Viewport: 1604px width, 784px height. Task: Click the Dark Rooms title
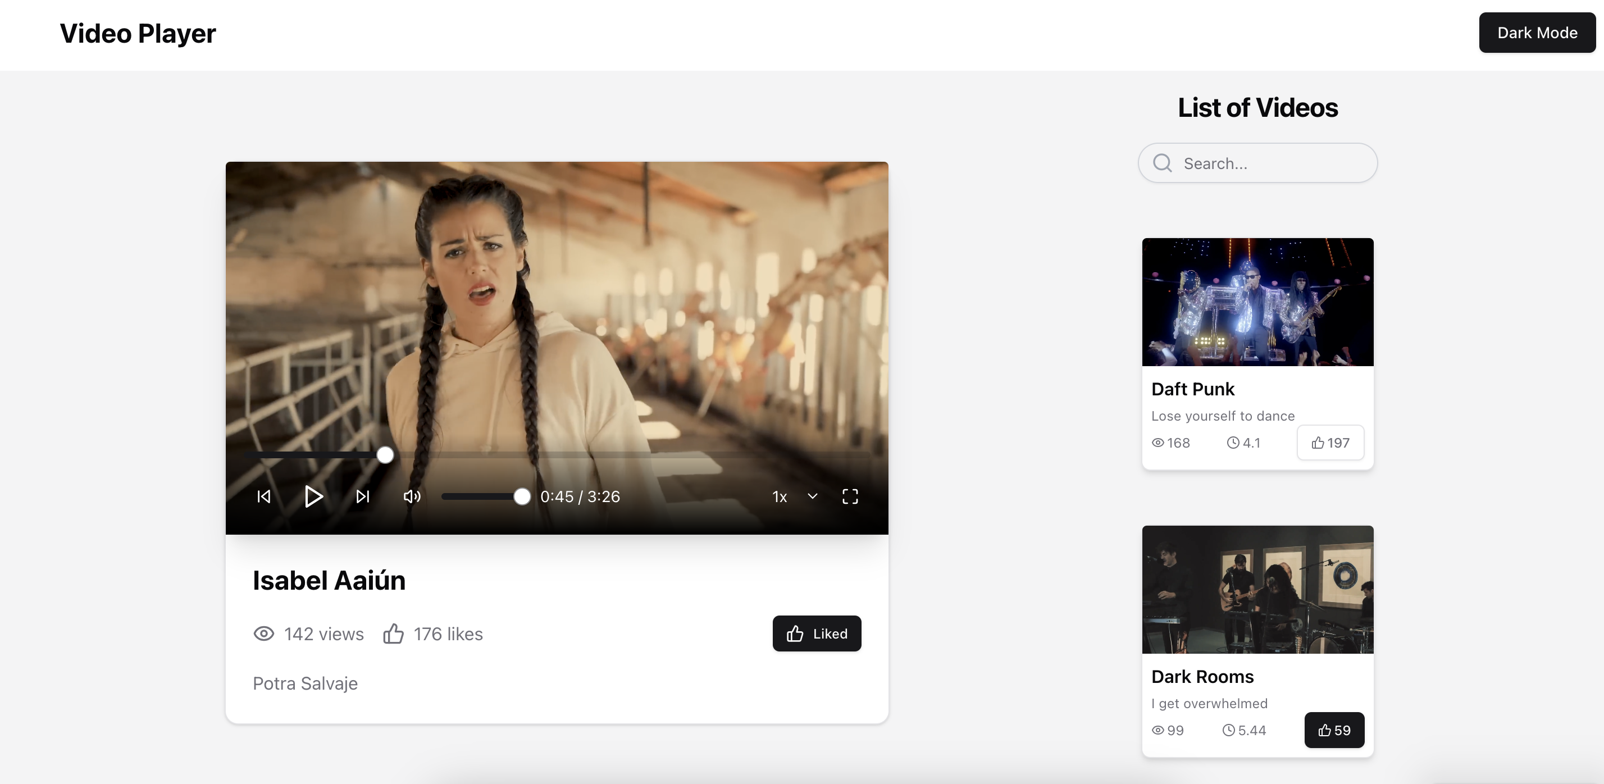[1202, 677]
